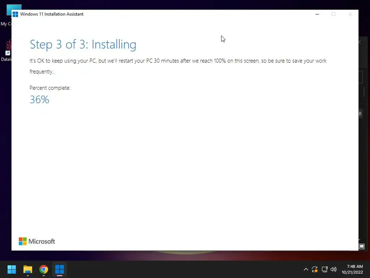Open the sync update tray icon
This screenshot has width=370, height=278.
point(315,269)
